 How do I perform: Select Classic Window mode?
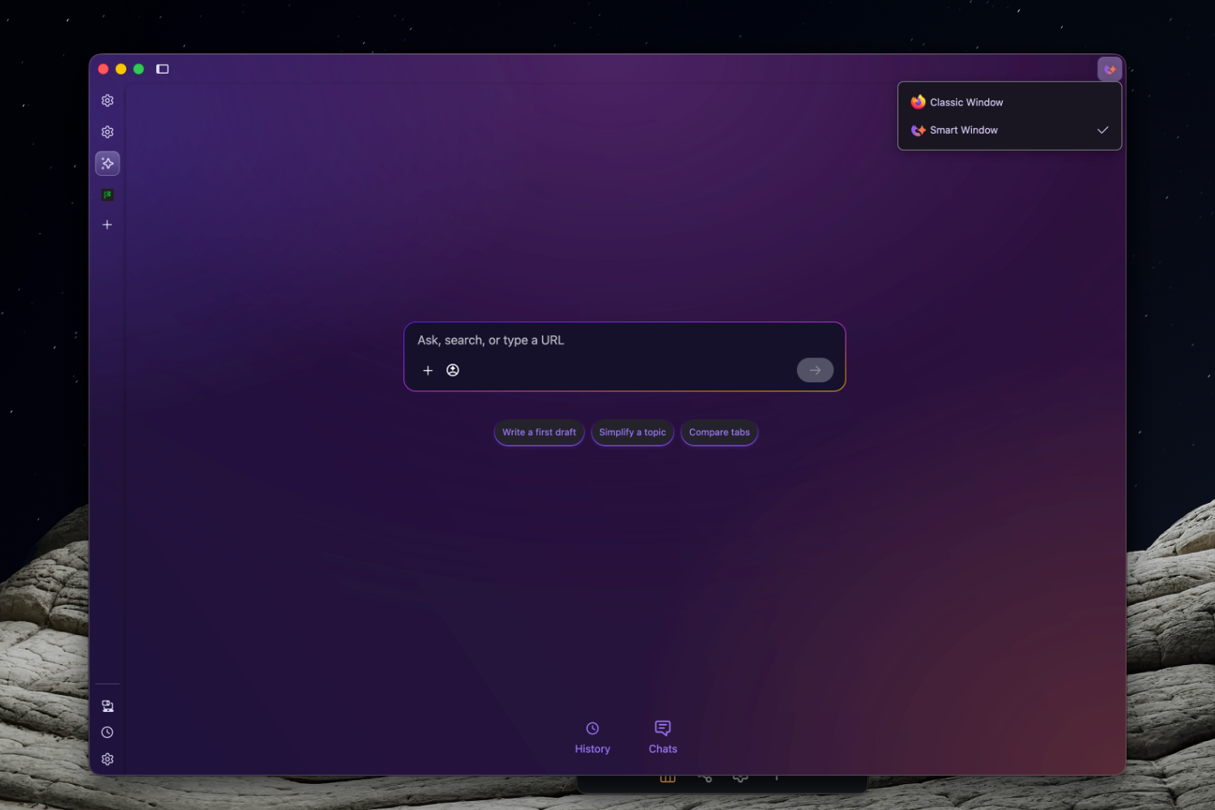point(966,101)
